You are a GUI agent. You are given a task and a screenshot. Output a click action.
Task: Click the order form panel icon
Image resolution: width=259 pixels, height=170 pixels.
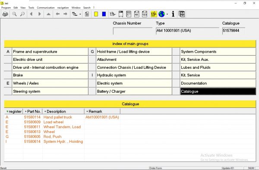click(182, 14)
